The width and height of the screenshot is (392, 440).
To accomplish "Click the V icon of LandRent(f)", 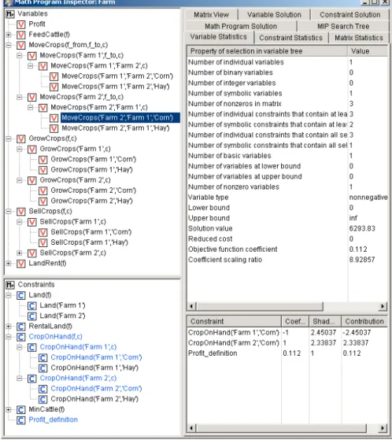I will 21,264.
